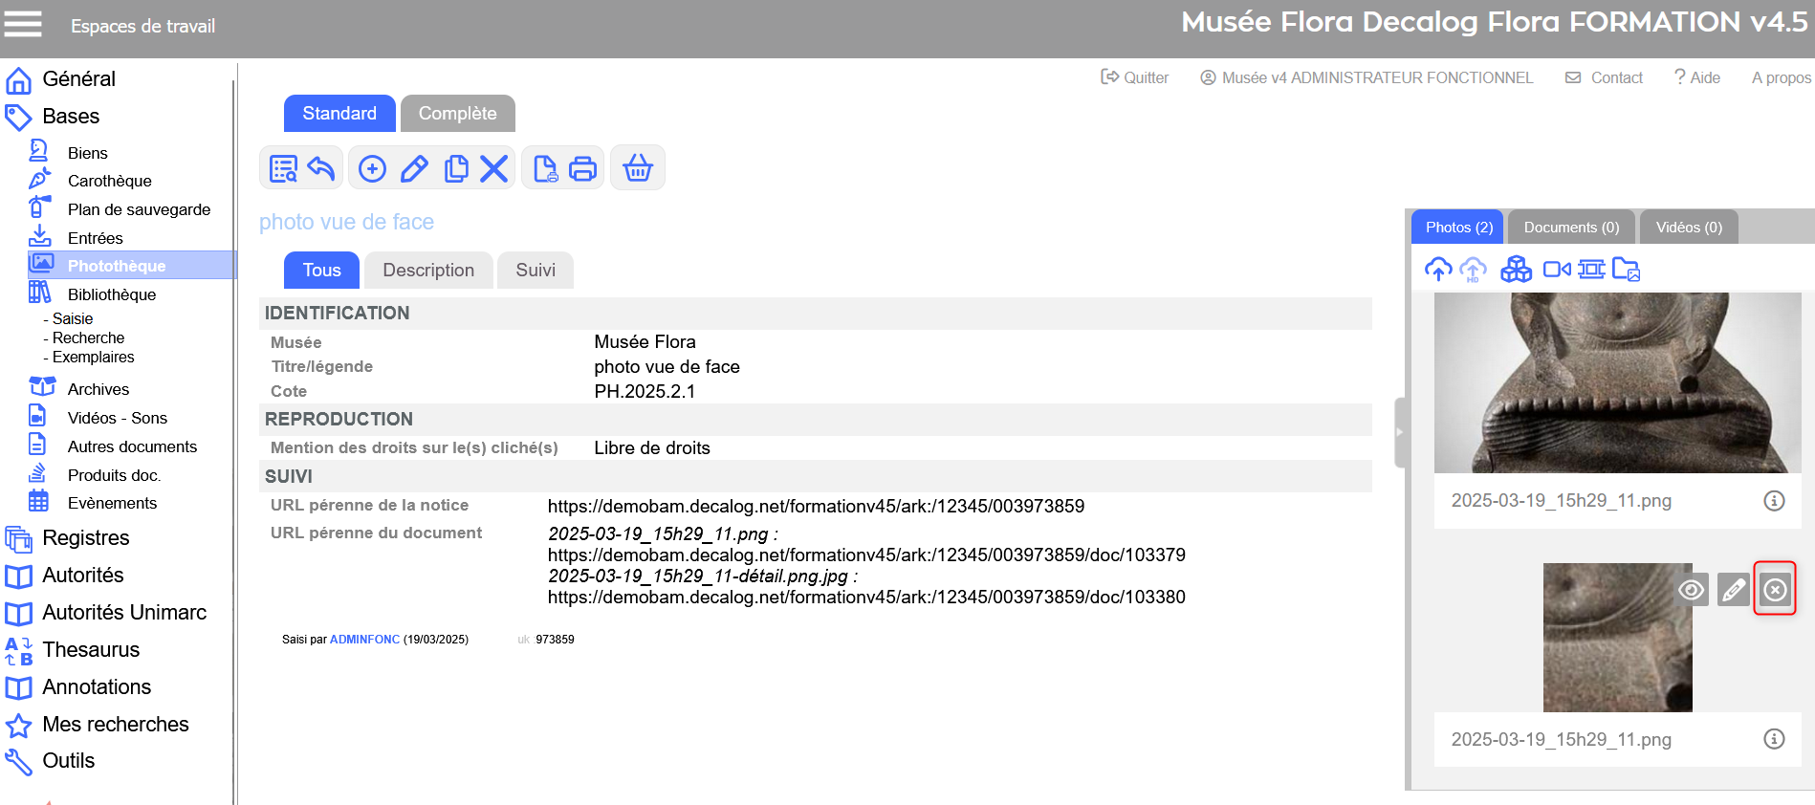
Task: Delete the record with toolbar X icon
Action: (493, 169)
